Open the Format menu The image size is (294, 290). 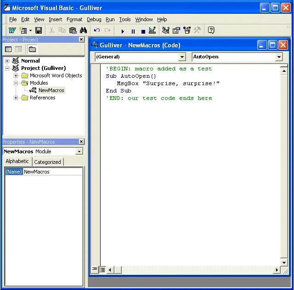(x=74, y=19)
